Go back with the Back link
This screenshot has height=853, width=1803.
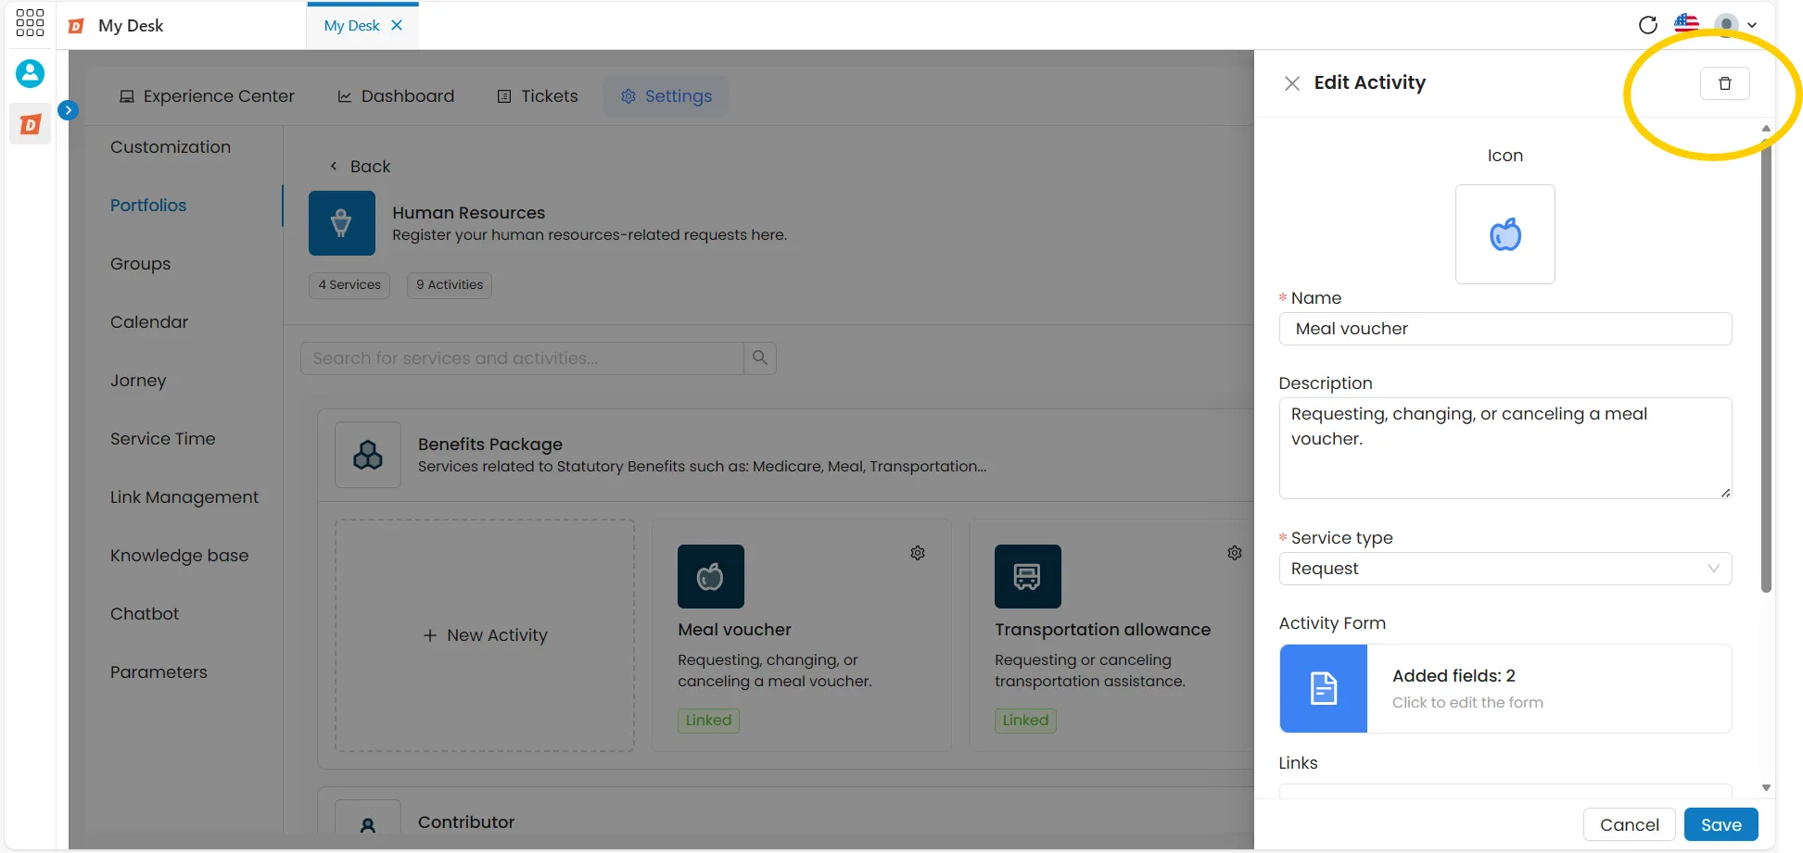[x=360, y=167]
